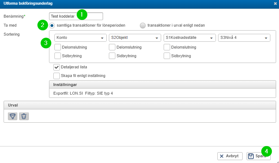
Task: Select transaktioner i urval enligt nedan radio
Action: point(143,26)
